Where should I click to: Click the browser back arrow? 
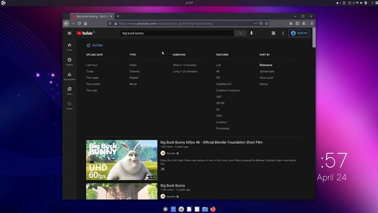(67, 24)
